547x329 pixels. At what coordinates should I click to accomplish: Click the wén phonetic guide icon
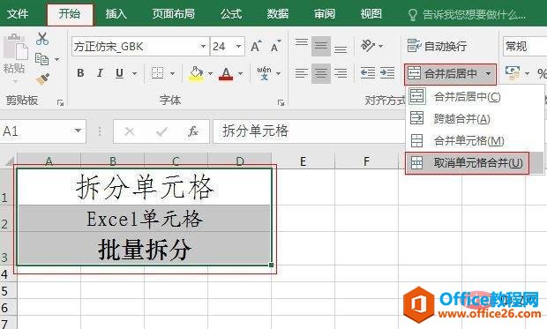[264, 73]
